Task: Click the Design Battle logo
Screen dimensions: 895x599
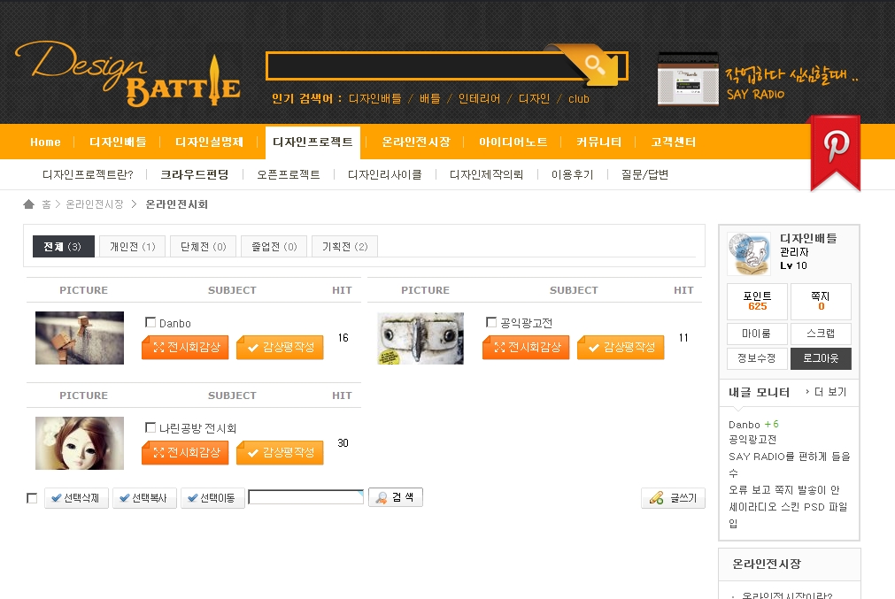Action: pyautogui.click(x=127, y=74)
